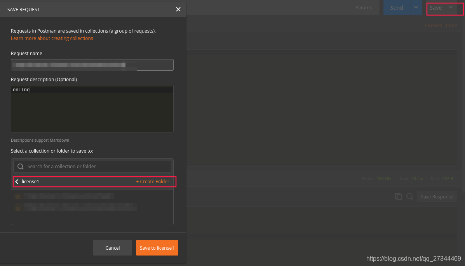Open the learn more about creating collections link
The width and height of the screenshot is (465, 266).
coord(52,38)
